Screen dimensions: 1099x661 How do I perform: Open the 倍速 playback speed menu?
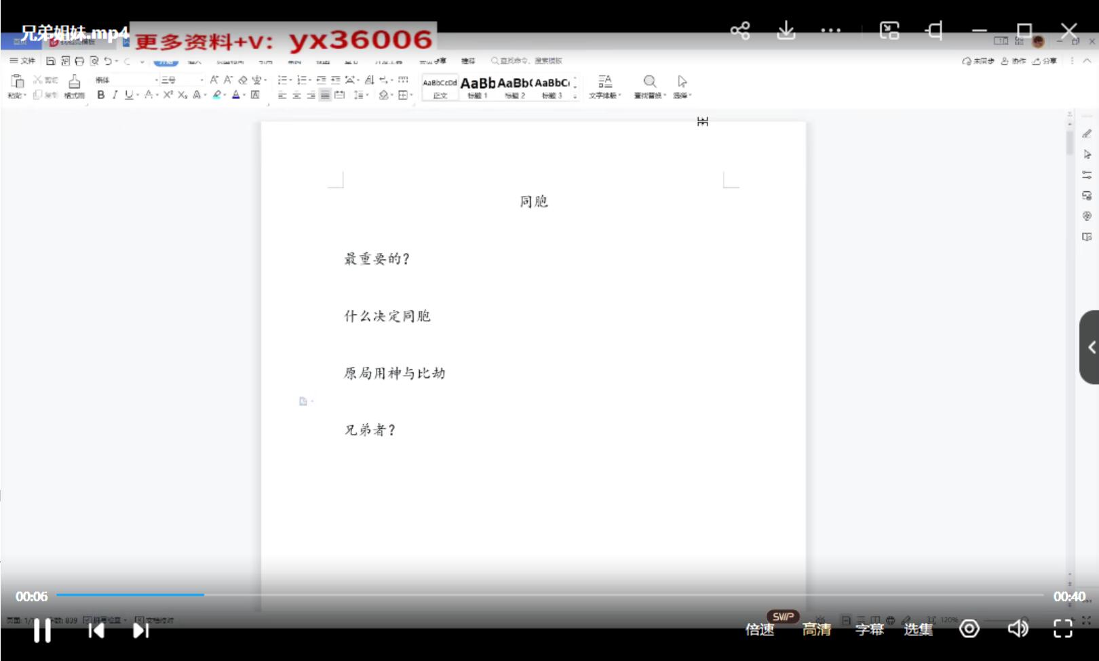point(760,629)
